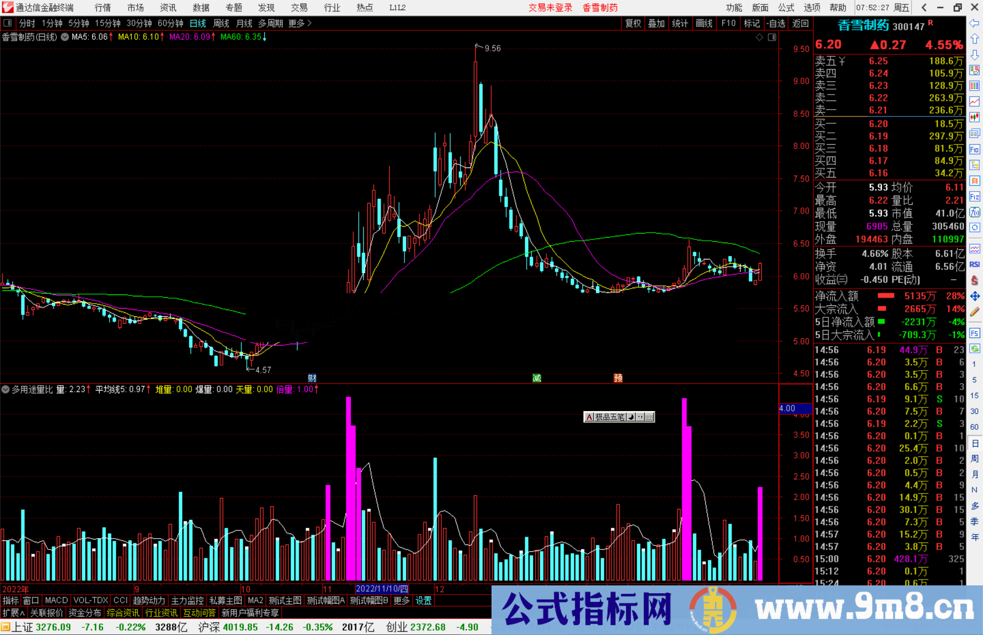Click the red dollar sign sidebar icon
983x635 pixels.
(x=974, y=280)
